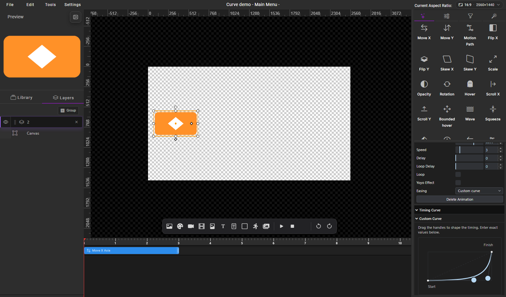
Task: Enable the Loop checkbox
Action: tap(458, 174)
